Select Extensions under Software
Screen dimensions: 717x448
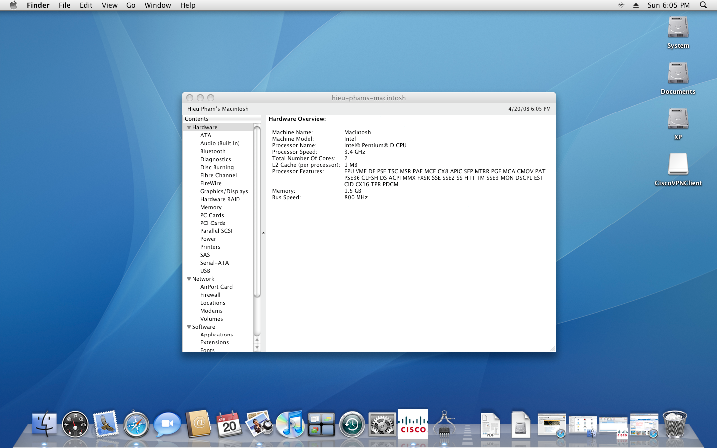pos(215,342)
